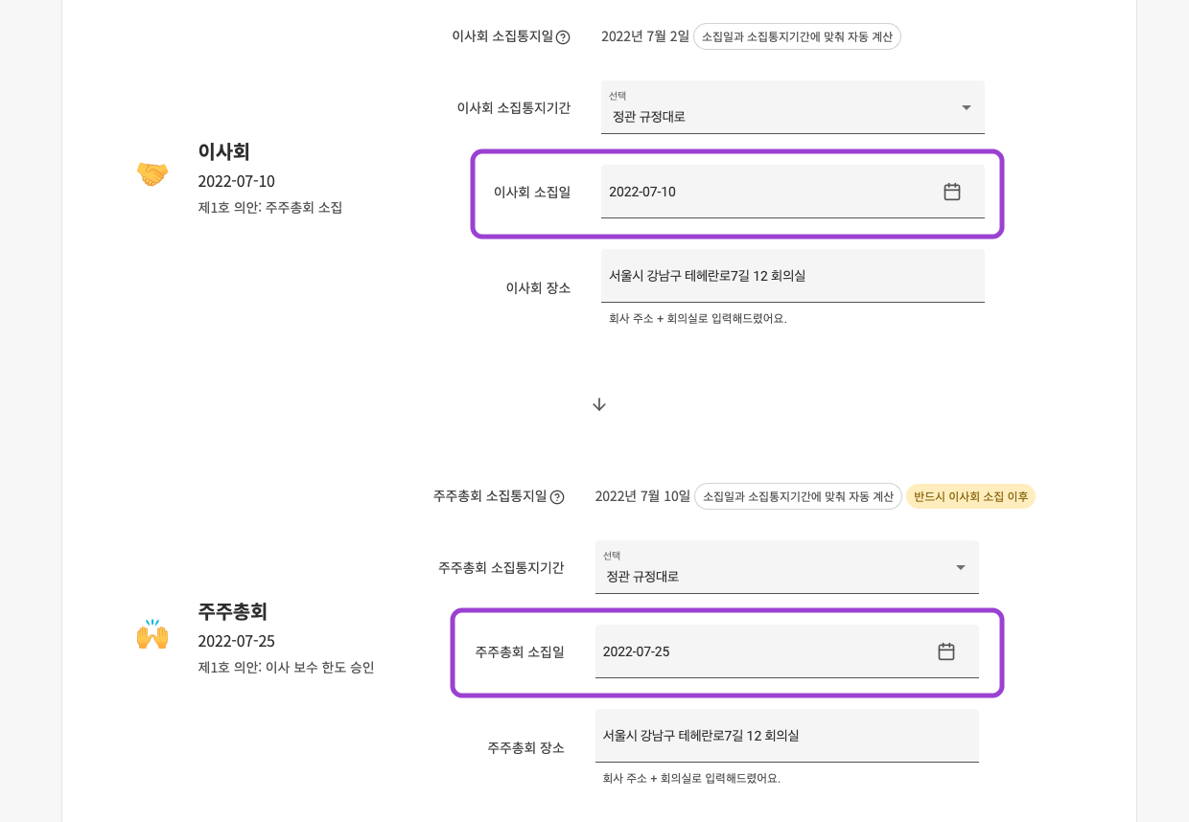The image size is (1189, 822).
Task: Expand the chevron in the 주주총회 notice-period field
Action: click(960, 568)
